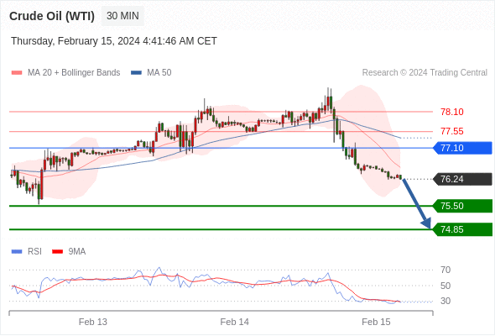Click the RSI 50 level label
Viewport: 495px width, 336px height.
tap(445, 286)
